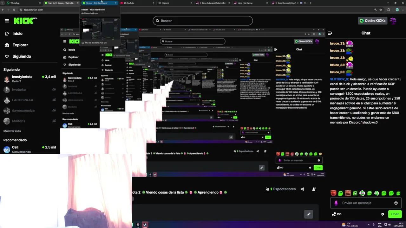Click the follow user icon beside share

coord(314,189)
